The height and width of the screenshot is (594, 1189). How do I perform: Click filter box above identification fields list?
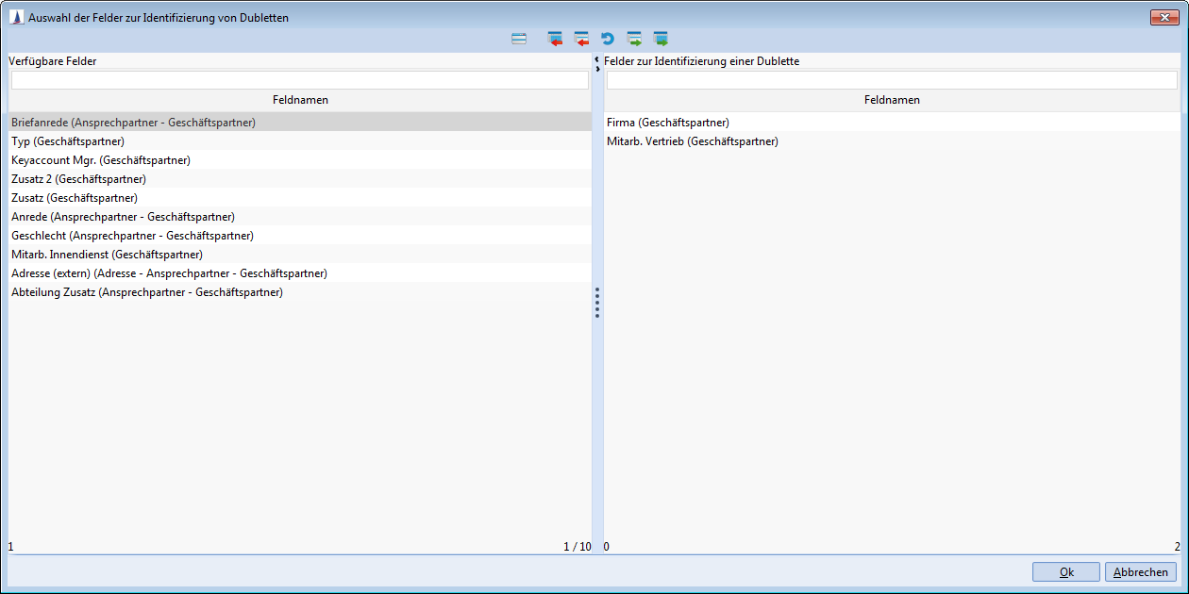892,81
